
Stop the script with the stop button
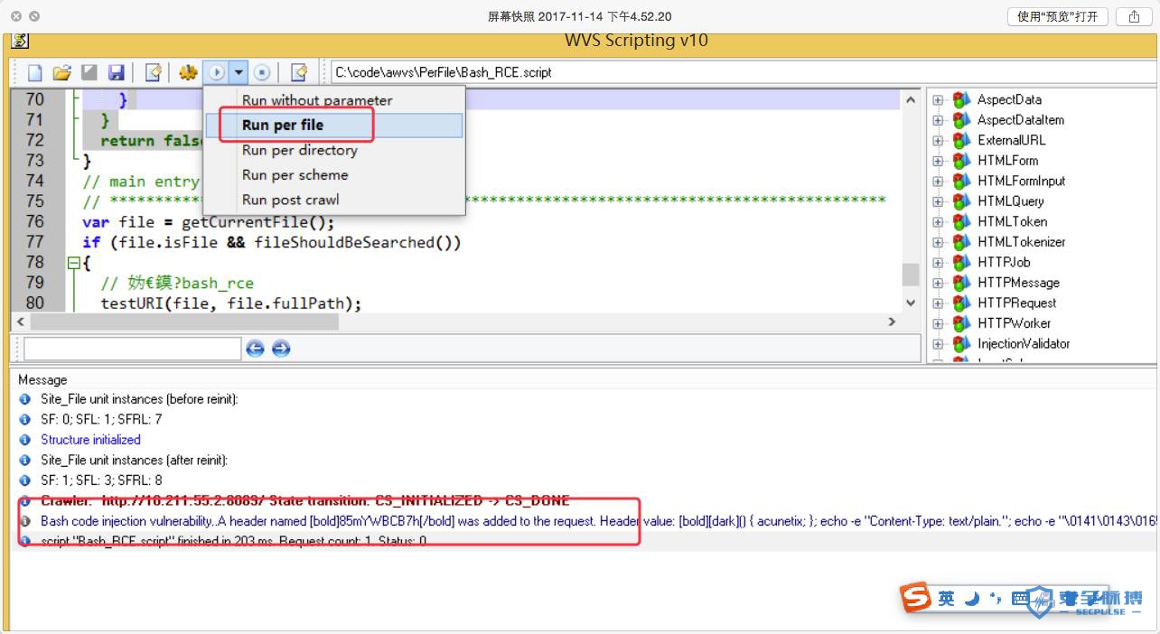point(262,72)
